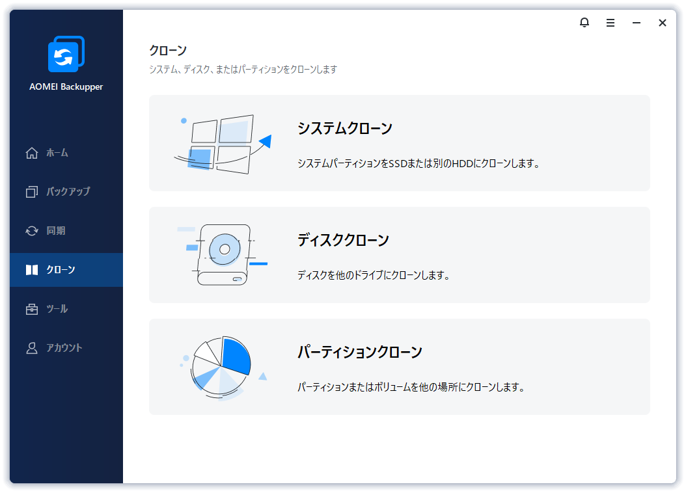Open the notification bell icon
Image resolution: width=686 pixels, height=493 pixels.
(x=584, y=23)
